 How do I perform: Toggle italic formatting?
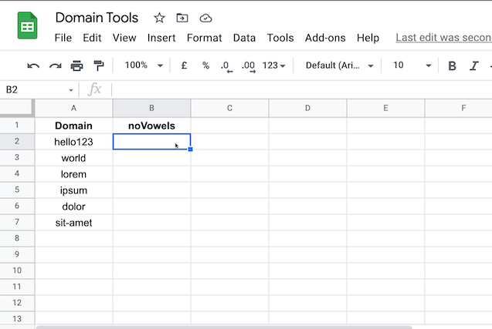473,65
